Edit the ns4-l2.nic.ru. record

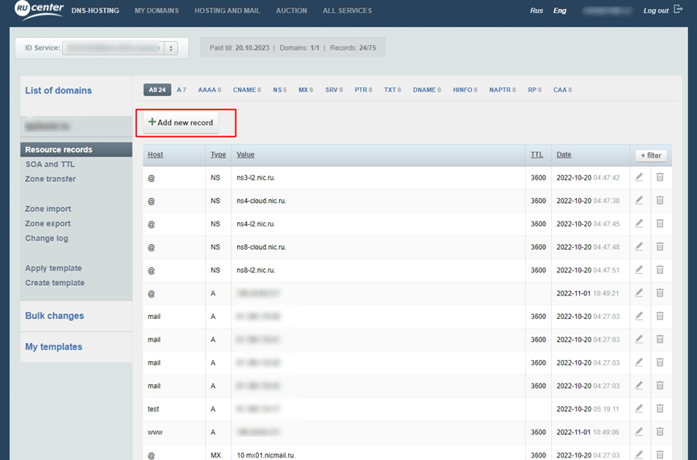coord(639,223)
